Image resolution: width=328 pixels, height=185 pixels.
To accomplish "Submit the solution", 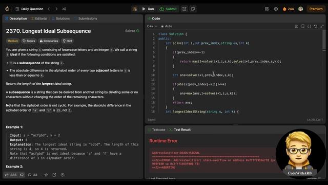I will point(168,9).
